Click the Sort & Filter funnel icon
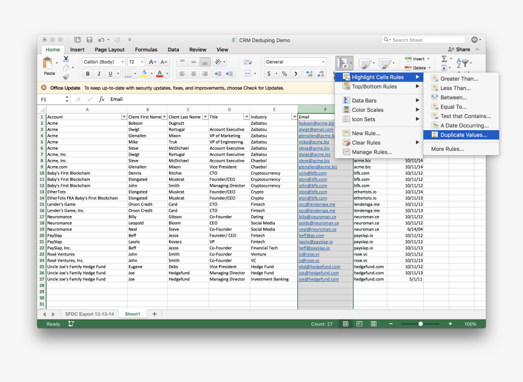523x382 pixels. point(463,63)
